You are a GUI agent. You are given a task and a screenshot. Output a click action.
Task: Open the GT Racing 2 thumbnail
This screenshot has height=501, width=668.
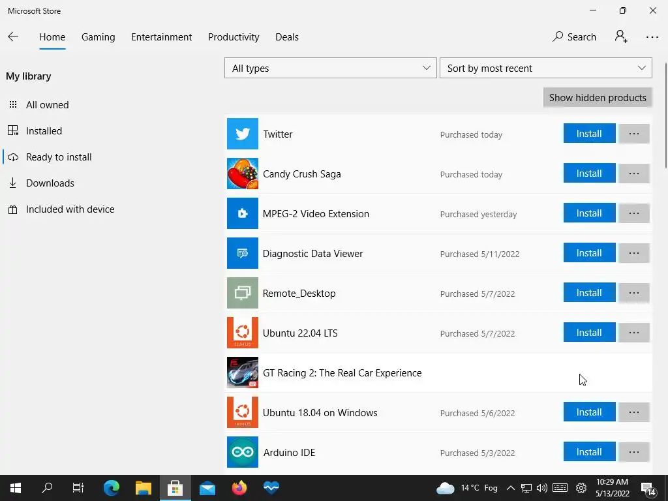(243, 372)
